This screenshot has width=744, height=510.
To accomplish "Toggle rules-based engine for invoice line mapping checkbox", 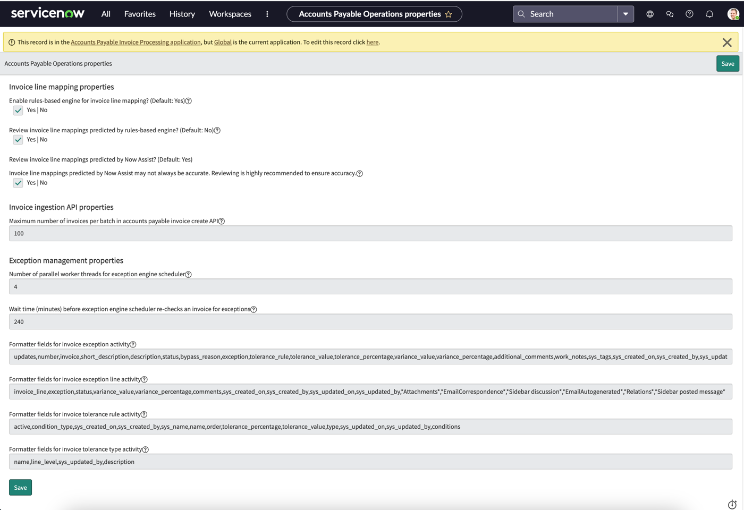I will point(18,110).
